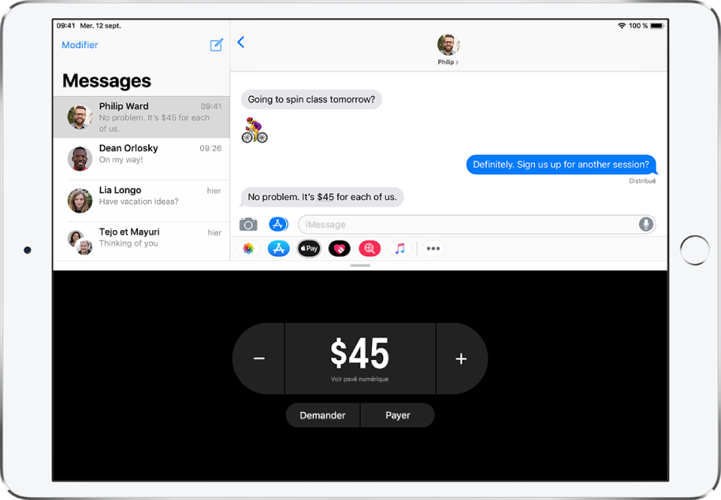Tap Demander to request money
Viewport: 721px width, 500px height.
[x=323, y=416]
